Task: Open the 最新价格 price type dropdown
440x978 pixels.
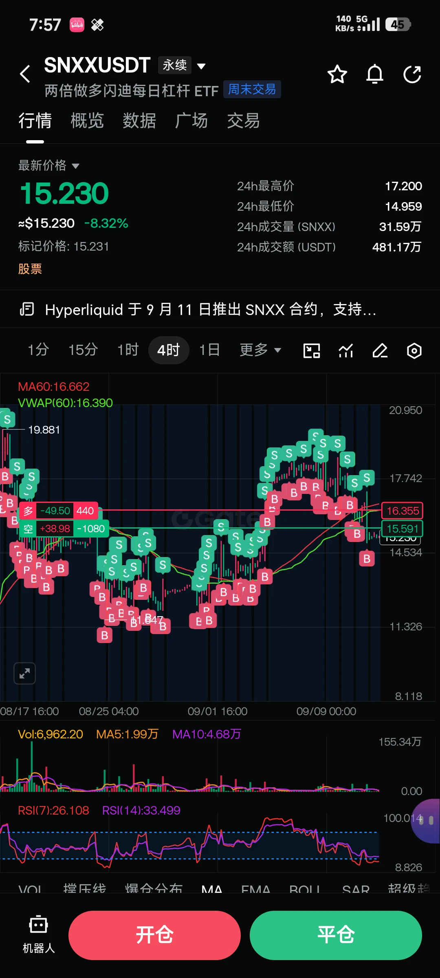Action: tap(49, 165)
